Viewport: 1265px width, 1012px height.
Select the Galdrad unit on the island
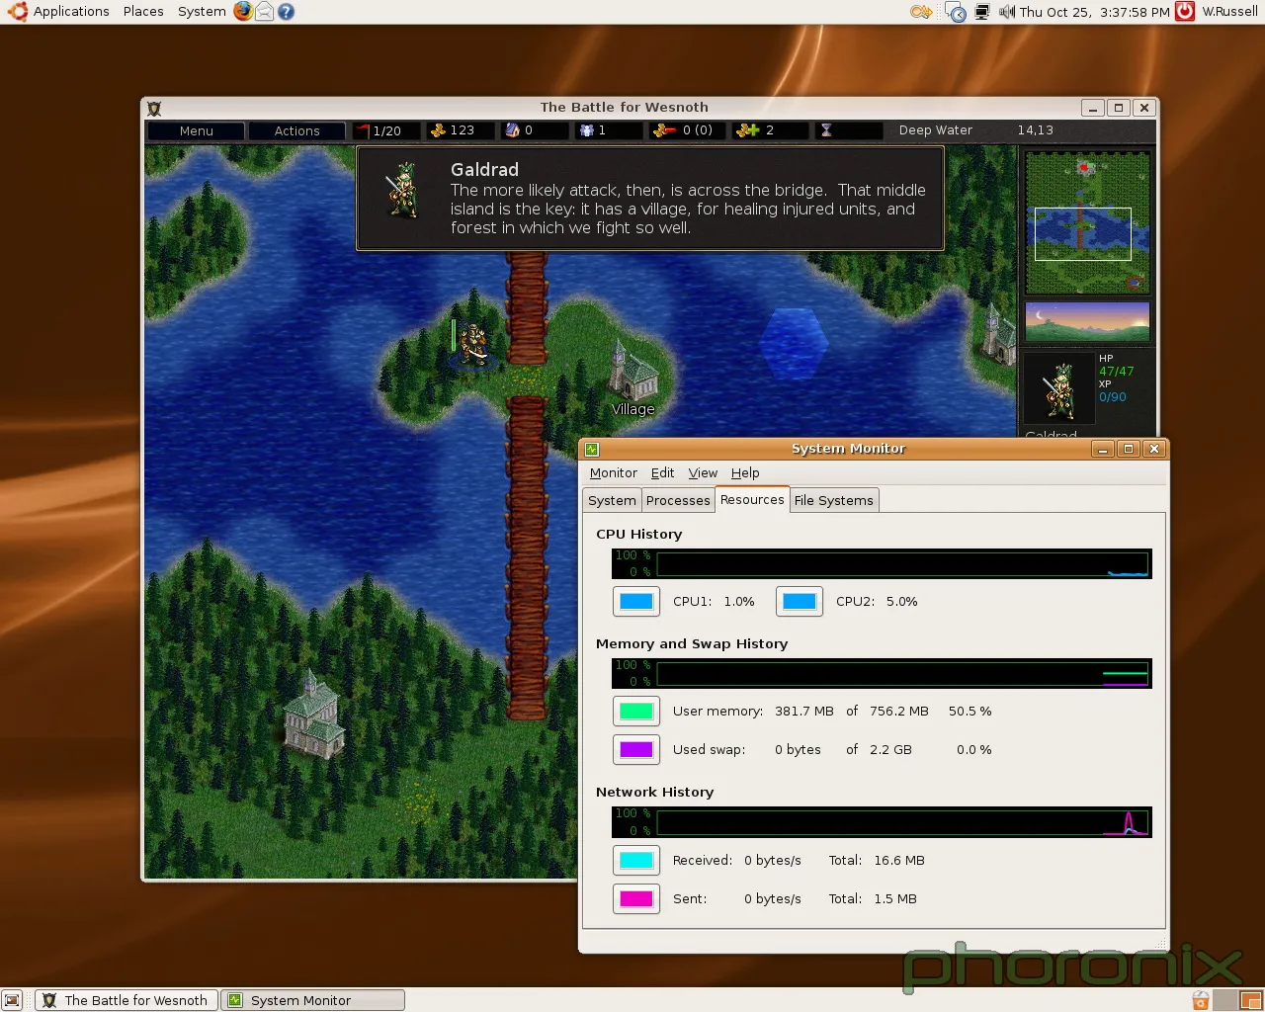pos(473,344)
